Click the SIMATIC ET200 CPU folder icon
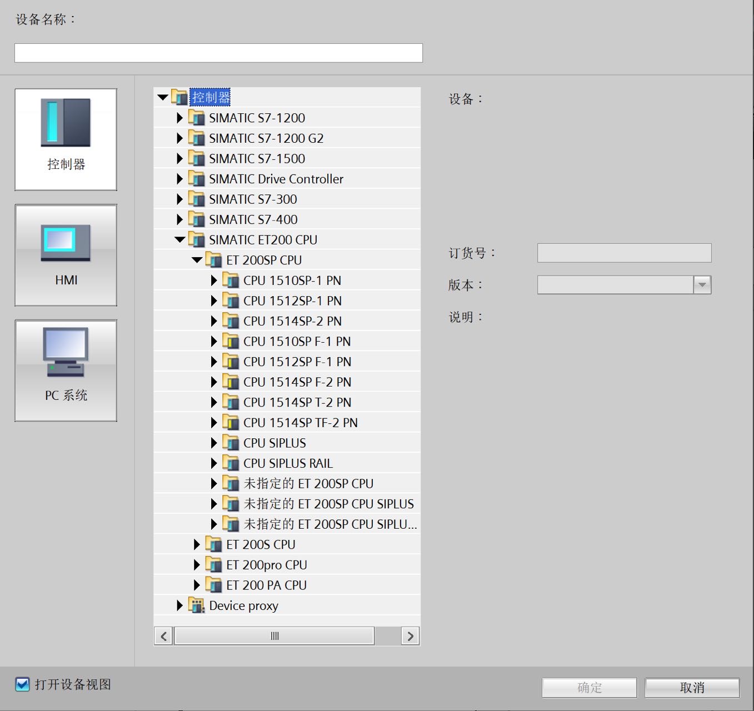754x711 pixels. coord(197,240)
